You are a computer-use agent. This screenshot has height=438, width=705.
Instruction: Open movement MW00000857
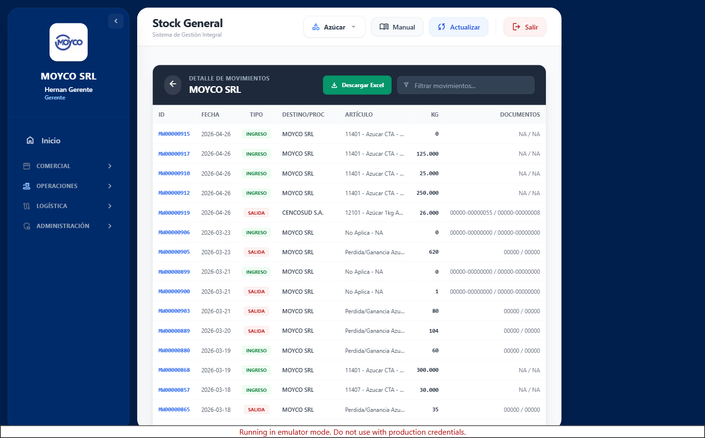174,390
